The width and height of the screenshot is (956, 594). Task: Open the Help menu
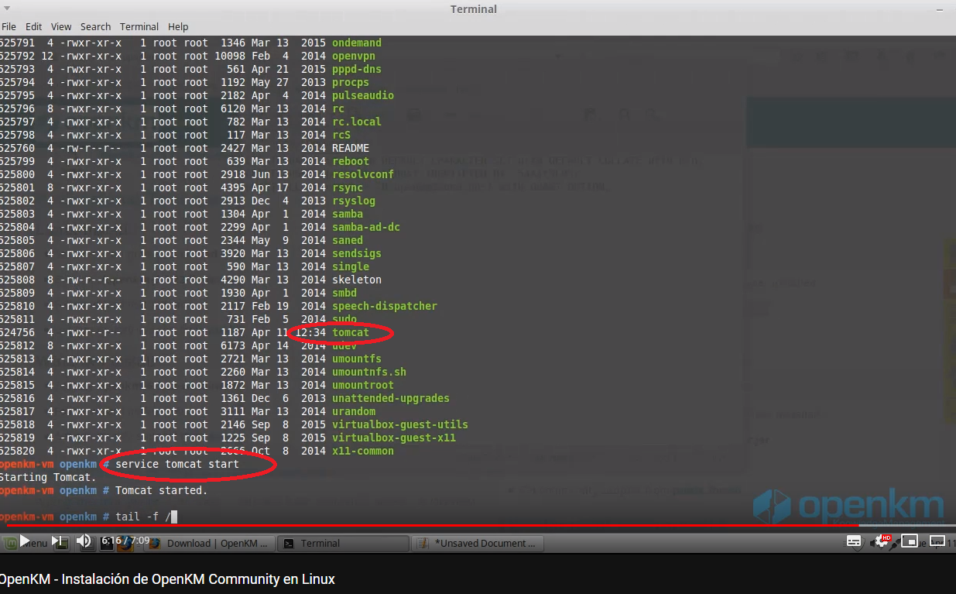coord(178,26)
